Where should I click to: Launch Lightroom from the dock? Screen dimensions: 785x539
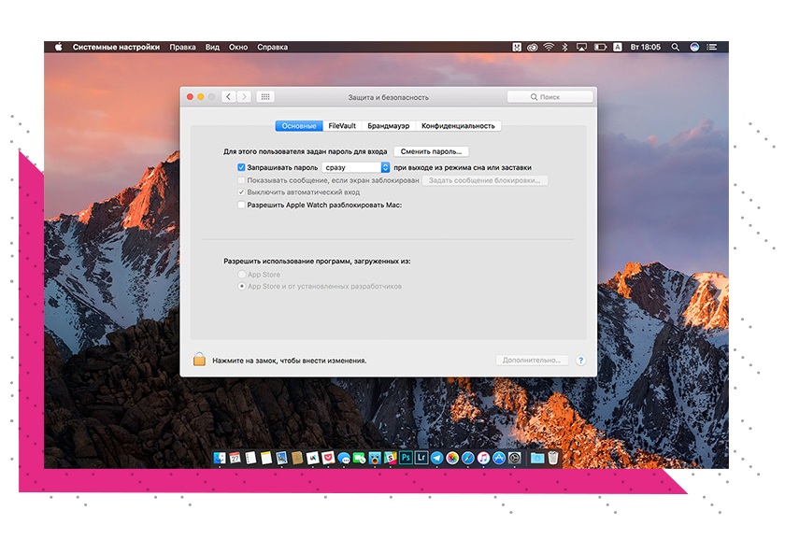(421, 458)
